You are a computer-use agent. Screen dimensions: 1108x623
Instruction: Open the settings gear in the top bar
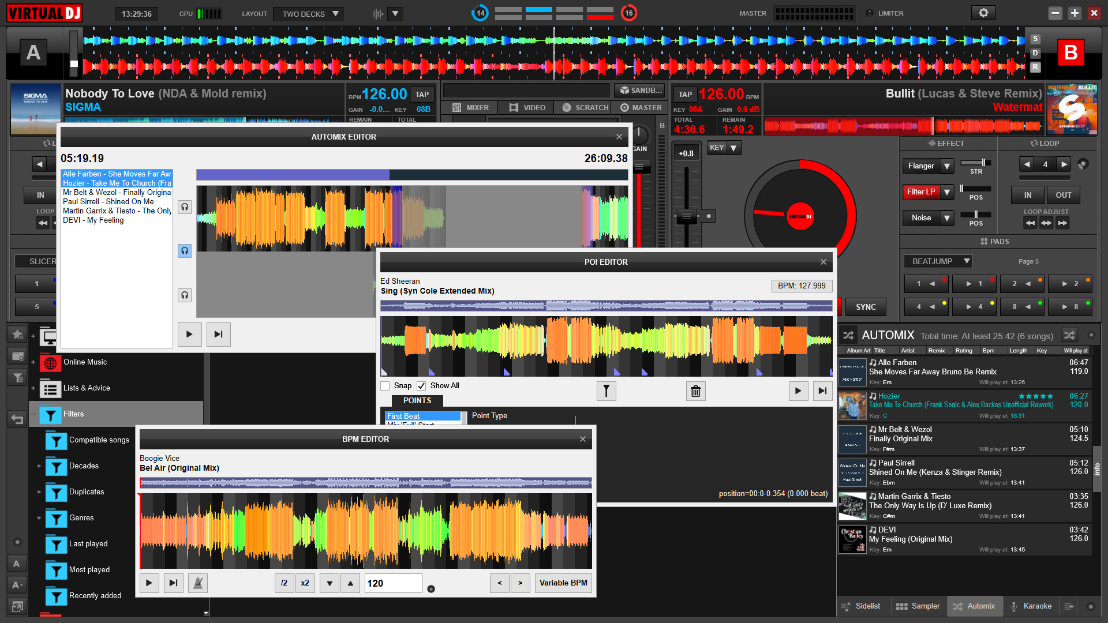983,13
